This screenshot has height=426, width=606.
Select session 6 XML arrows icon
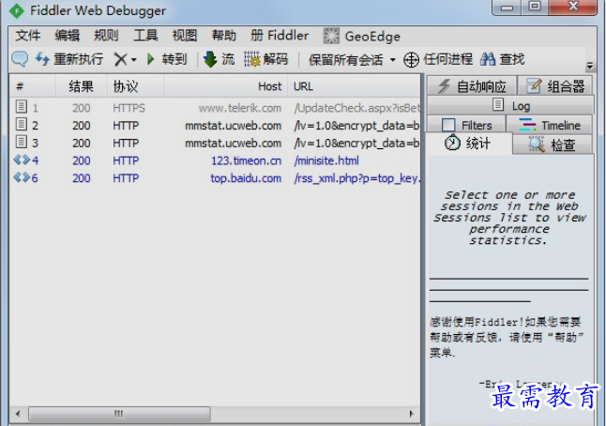(22, 177)
